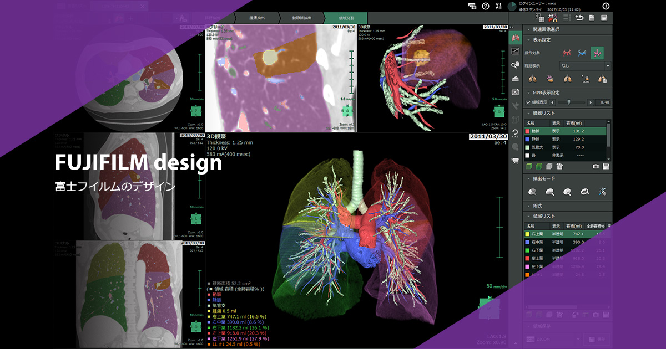Image resolution: width=666 pixels, height=349 pixels.
Task: Toggle the 領域表示 checkbox
Action: click(x=529, y=102)
